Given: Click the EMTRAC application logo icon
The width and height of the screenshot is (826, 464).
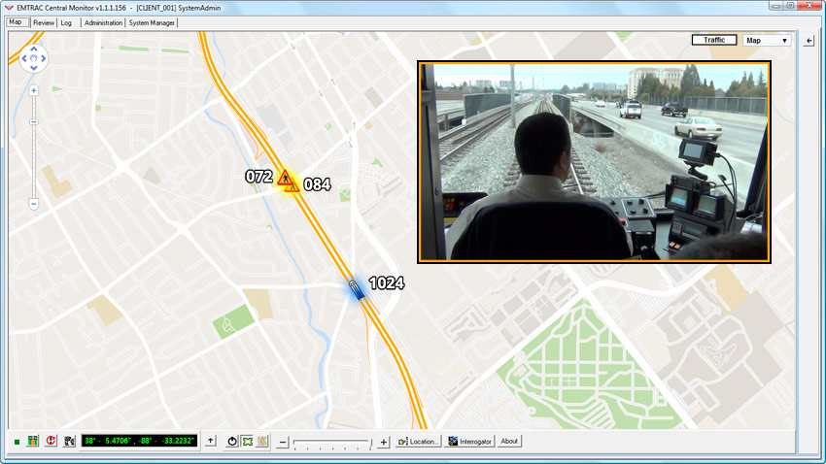Looking at the screenshot, I should tap(9, 8).
